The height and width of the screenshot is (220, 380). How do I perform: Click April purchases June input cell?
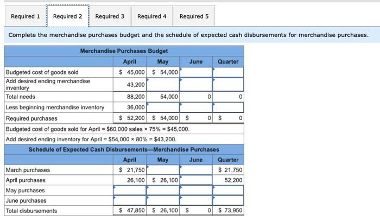point(196,180)
